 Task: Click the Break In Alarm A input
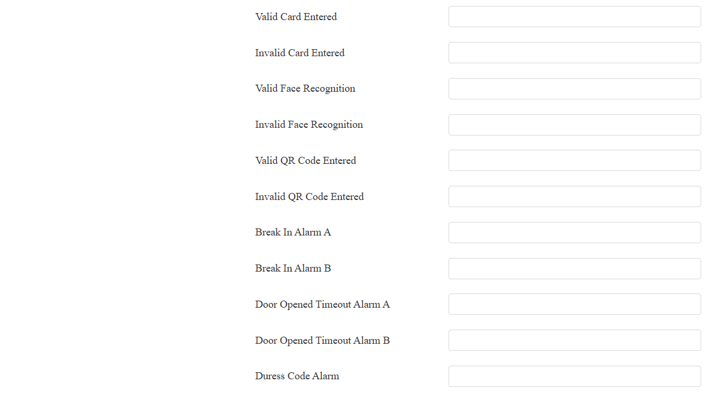[575, 233]
